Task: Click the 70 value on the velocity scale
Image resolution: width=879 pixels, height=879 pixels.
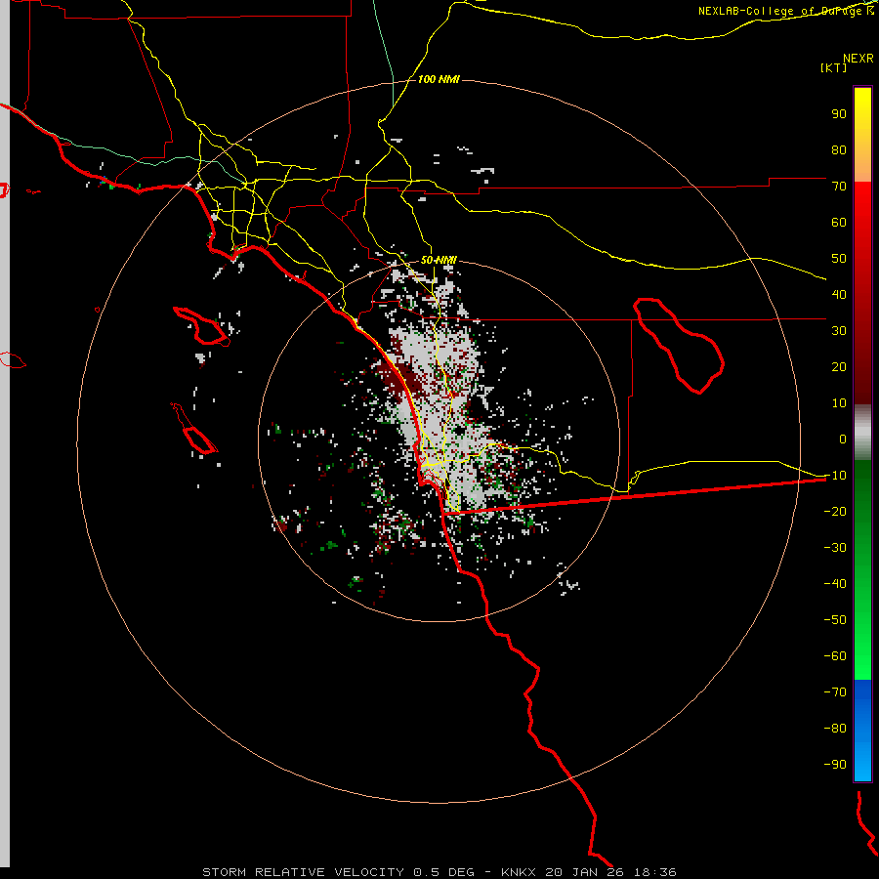Action: 839,187
